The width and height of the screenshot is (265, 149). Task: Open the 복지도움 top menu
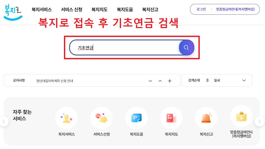(x=125, y=10)
